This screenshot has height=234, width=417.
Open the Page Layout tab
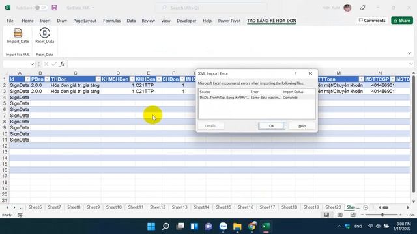85,21
